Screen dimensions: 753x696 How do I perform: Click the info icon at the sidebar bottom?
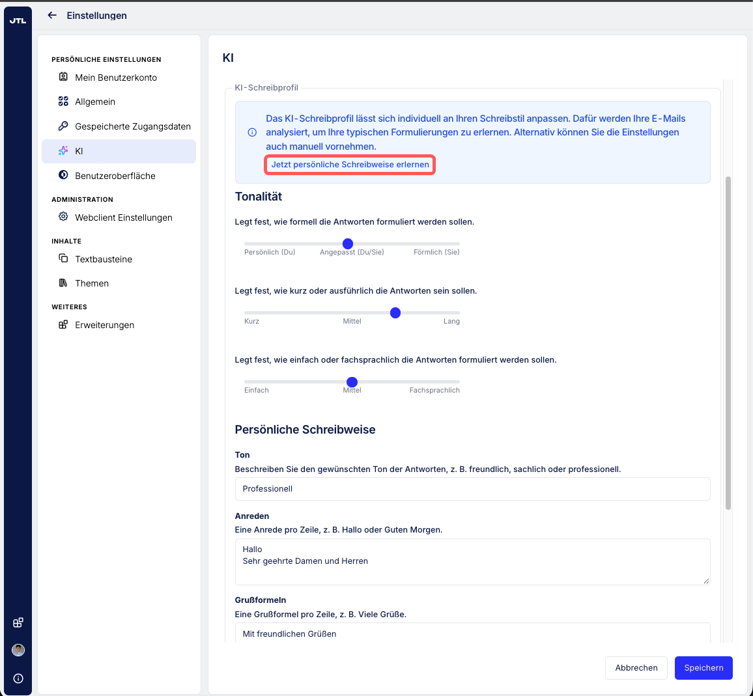tap(18, 678)
